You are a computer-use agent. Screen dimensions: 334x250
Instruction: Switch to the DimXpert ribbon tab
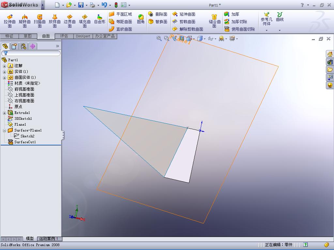point(83,36)
